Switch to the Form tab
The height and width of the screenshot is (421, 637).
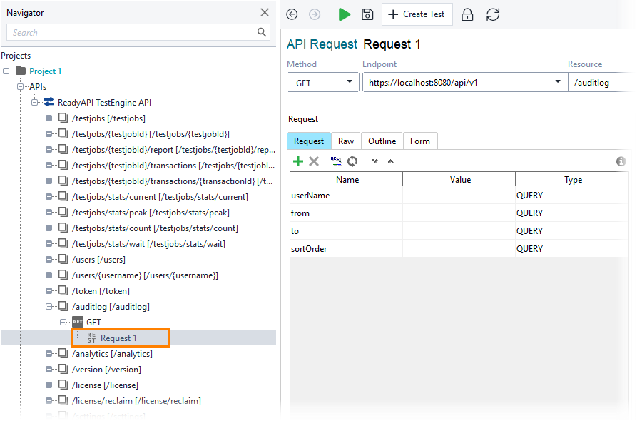pyautogui.click(x=420, y=141)
